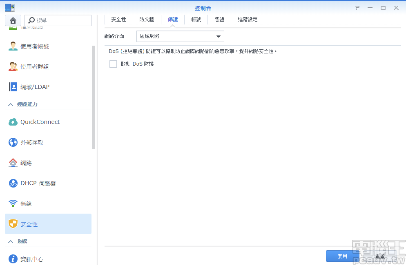Open 網域/LDAP settings
Image resolution: width=406 pixels, height=265 pixels.
coord(36,86)
